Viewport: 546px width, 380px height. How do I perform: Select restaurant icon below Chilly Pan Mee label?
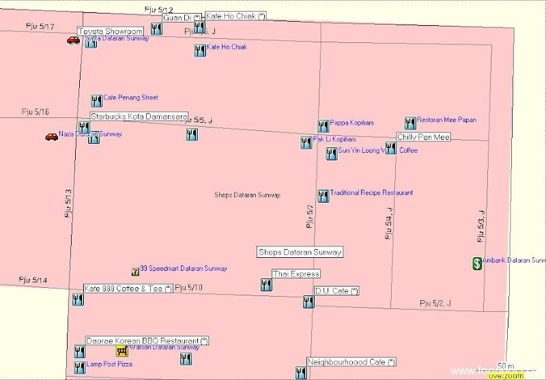tap(390, 148)
